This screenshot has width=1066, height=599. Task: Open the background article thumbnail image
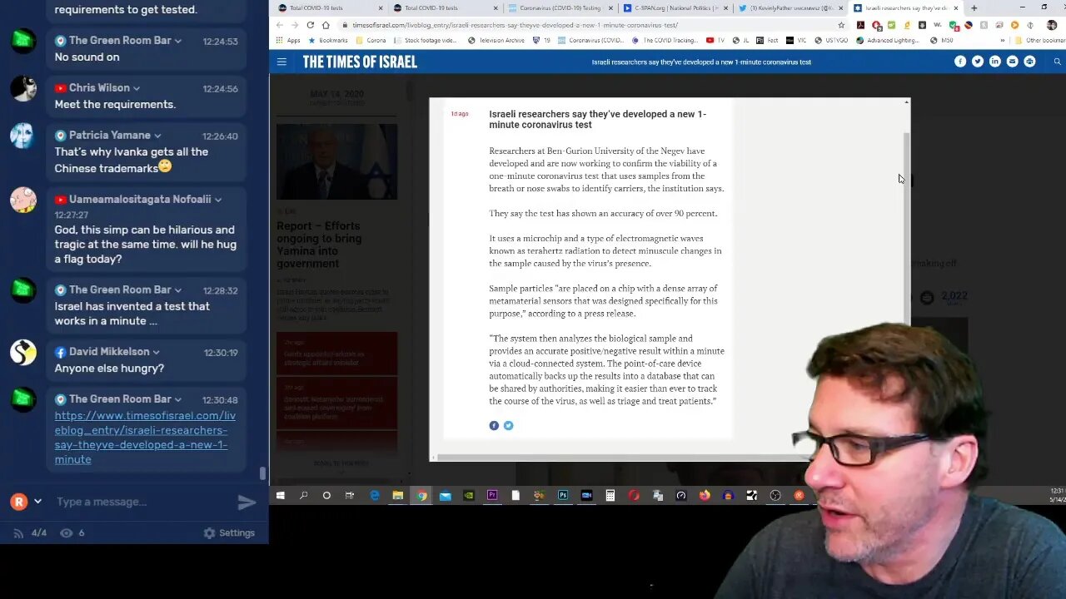(336, 161)
